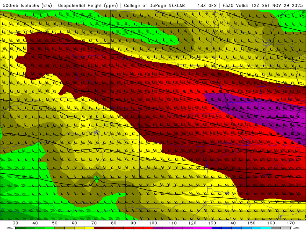Screen dimensions: 306x230
Task: Click the legend value 50
Action: (55, 223)
